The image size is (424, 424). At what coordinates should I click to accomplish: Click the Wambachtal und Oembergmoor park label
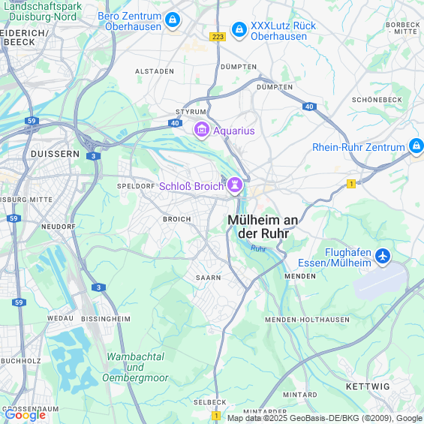(x=136, y=367)
